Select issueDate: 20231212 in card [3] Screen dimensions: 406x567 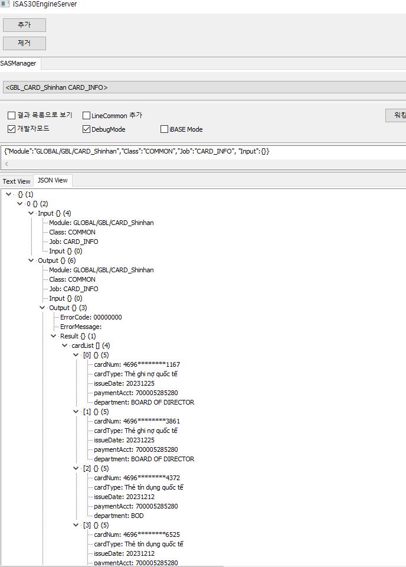(125, 553)
